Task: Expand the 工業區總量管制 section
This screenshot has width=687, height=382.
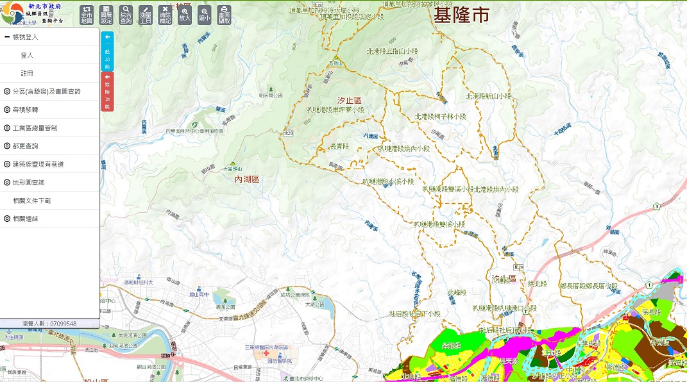Action: pyautogui.click(x=35, y=128)
